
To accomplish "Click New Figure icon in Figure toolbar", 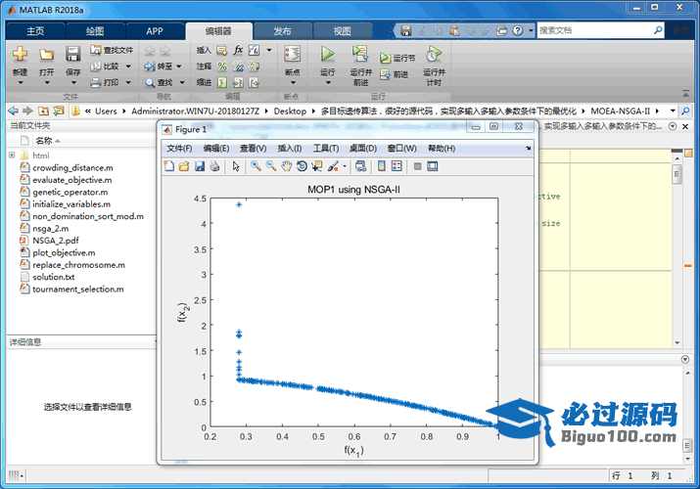I will coord(169,166).
